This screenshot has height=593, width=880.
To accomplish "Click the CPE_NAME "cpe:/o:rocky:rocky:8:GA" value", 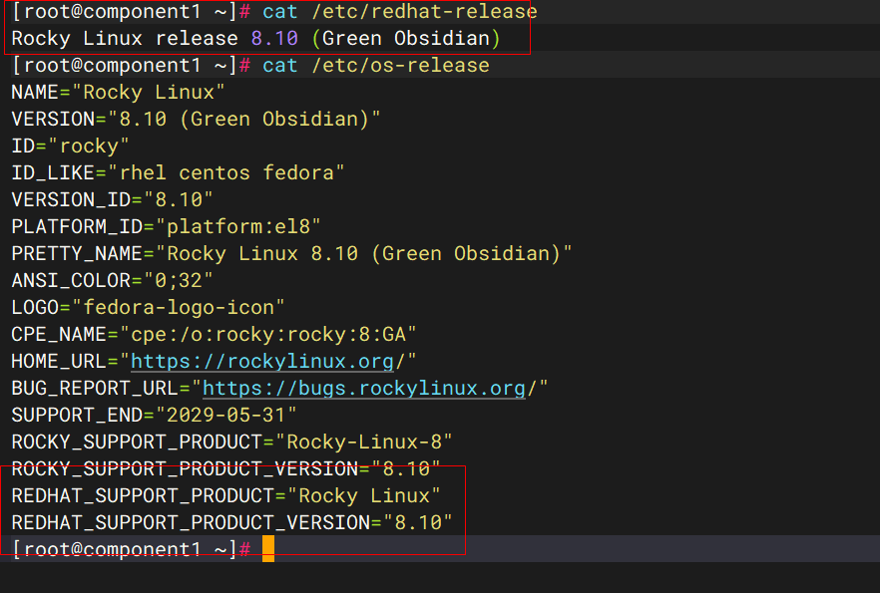I will (x=268, y=334).
